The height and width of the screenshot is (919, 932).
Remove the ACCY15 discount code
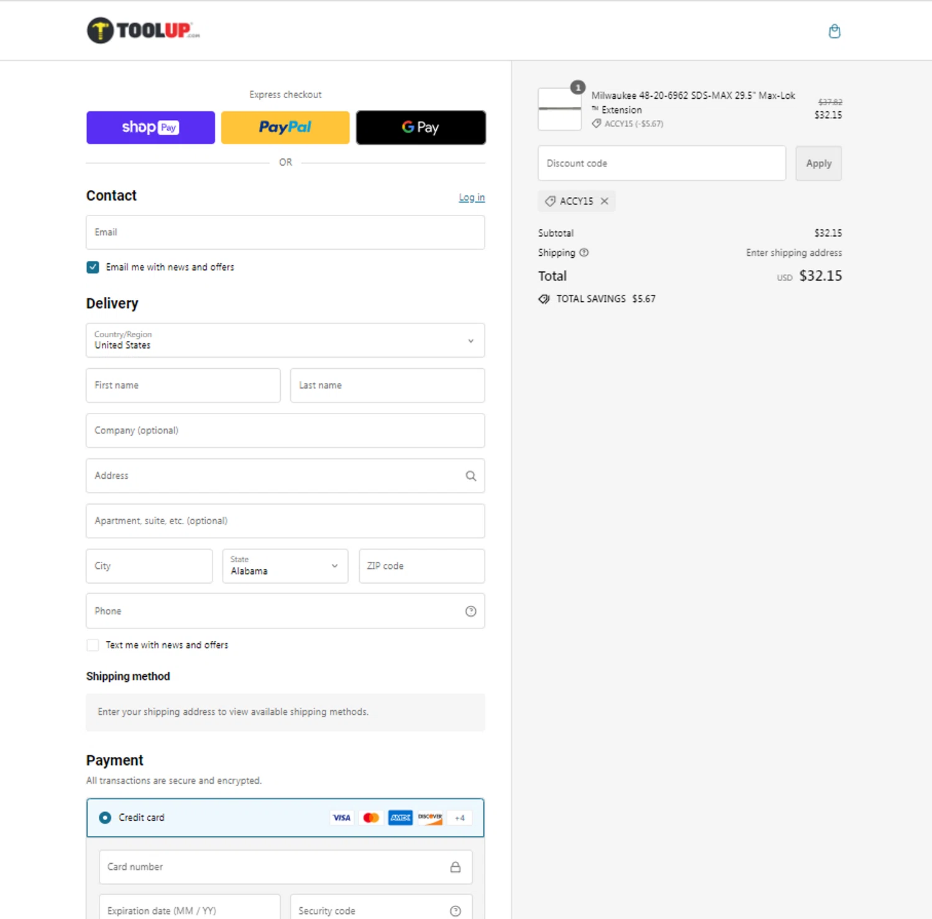tap(605, 201)
